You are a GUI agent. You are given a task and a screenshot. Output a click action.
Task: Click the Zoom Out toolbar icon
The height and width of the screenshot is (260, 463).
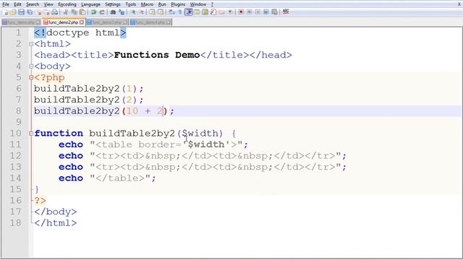click(x=142, y=12)
